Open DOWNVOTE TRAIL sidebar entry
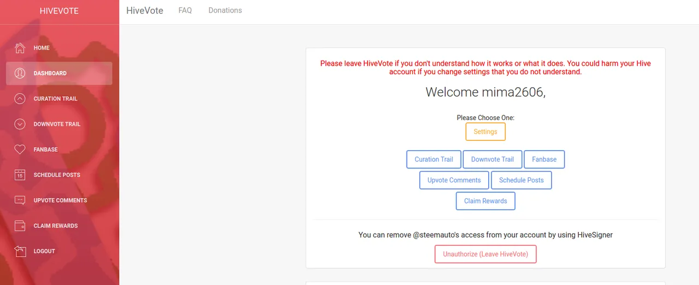This screenshot has width=699, height=285. pyautogui.click(x=59, y=124)
